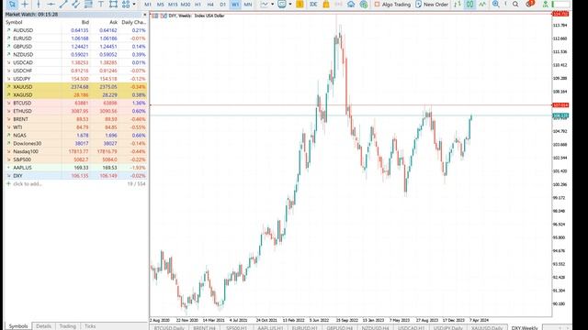Viewport: 588px width, 330px height.
Task: Select EURUSD in Market Watch
Action: coord(75,38)
